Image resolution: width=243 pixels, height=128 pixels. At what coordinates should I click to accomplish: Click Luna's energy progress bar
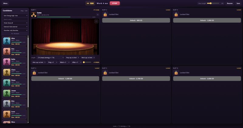pyautogui.click(x=64, y=17)
